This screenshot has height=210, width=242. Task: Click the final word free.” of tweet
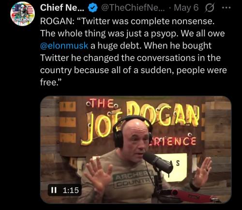(x=51, y=82)
